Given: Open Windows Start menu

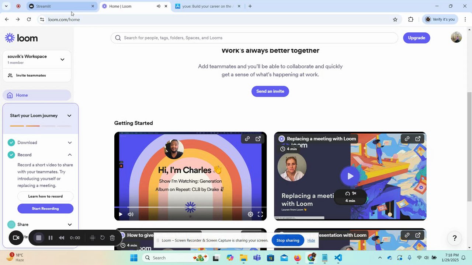Looking at the screenshot, I should coord(134,258).
